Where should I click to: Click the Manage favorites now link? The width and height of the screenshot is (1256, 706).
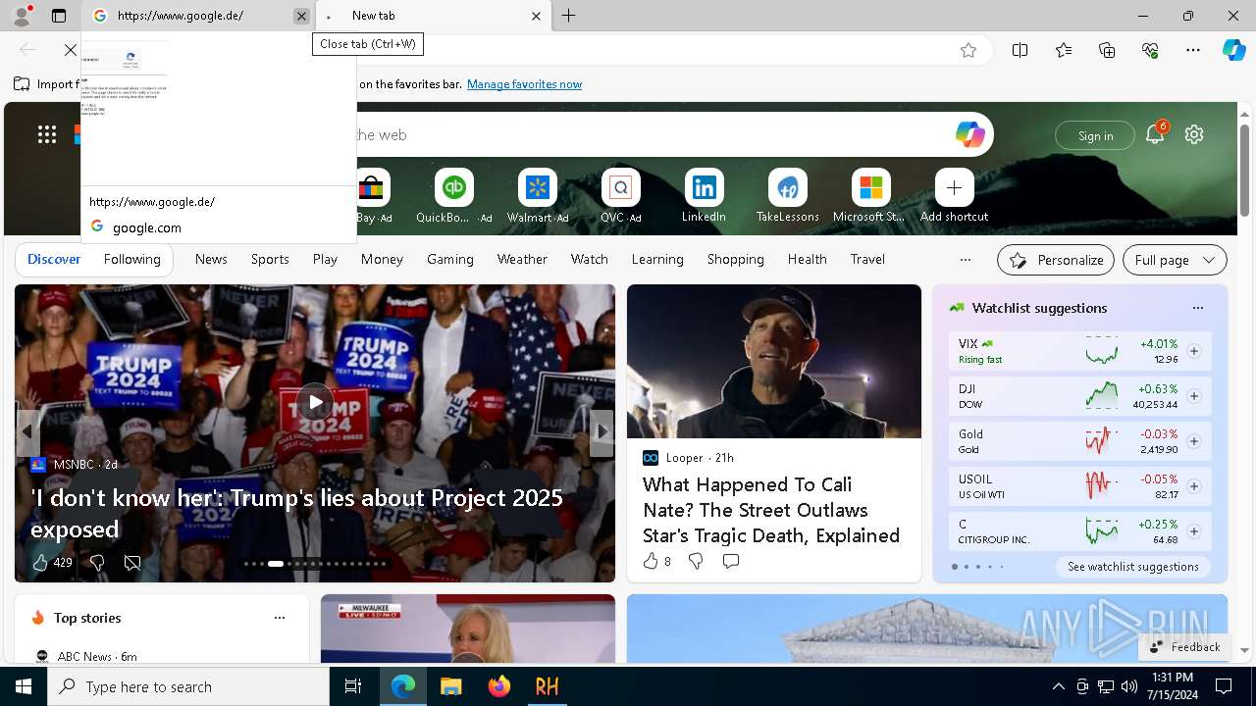[524, 84]
